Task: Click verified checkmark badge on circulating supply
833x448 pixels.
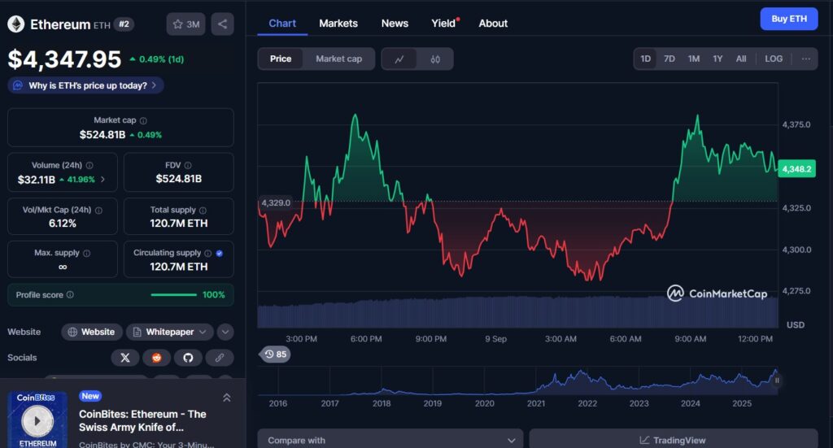Action: click(220, 253)
